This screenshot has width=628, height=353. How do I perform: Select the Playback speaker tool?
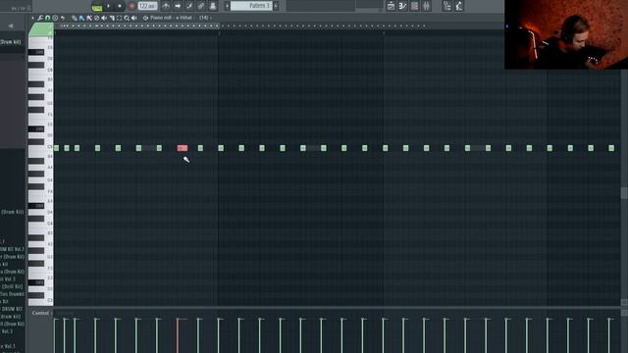(134, 18)
